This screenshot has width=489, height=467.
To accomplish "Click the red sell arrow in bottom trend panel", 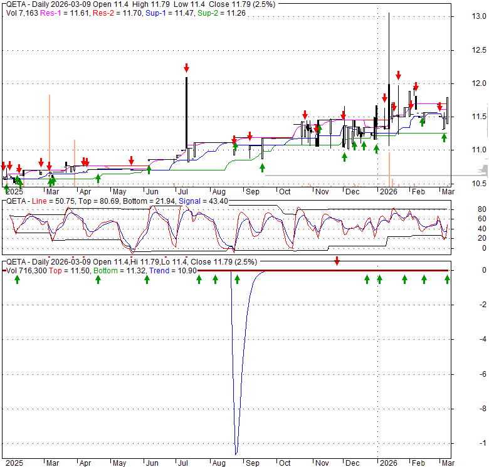I will [337, 260].
